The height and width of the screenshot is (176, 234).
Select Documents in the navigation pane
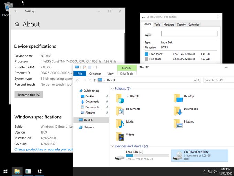(x=90, y=107)
